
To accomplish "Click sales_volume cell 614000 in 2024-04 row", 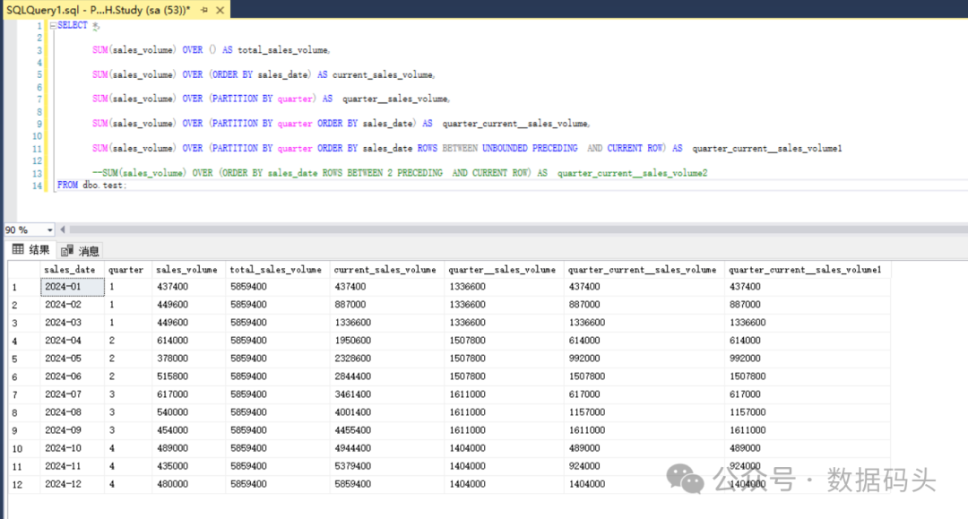I will click(x=188, y=341).
